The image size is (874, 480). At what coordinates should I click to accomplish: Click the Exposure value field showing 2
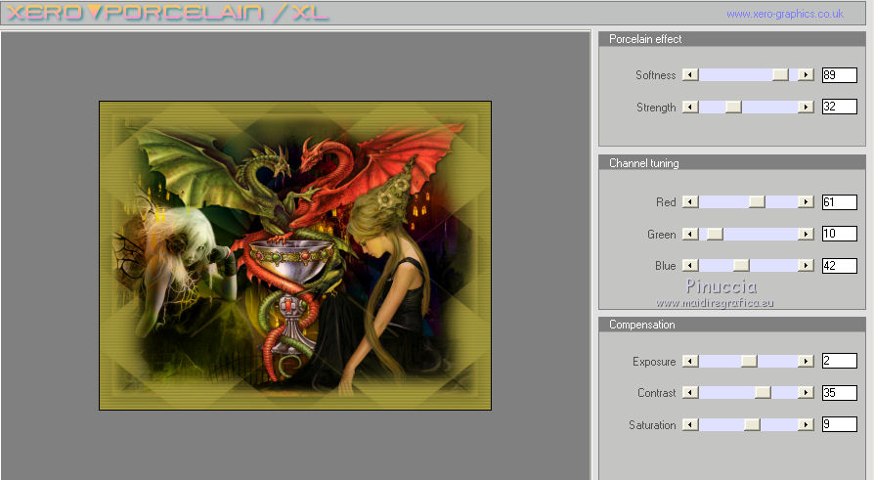[840, 361]
